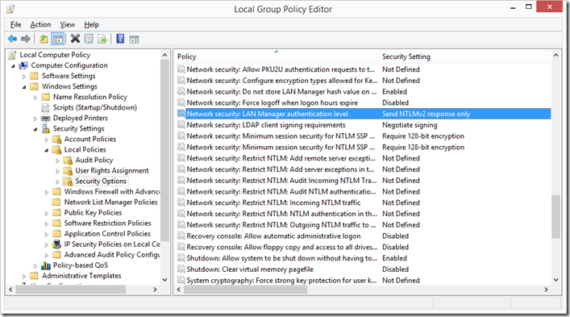Select User Rights Assignment in the tree
Viewport: 570px width, 317px height.
coord(112,170)
